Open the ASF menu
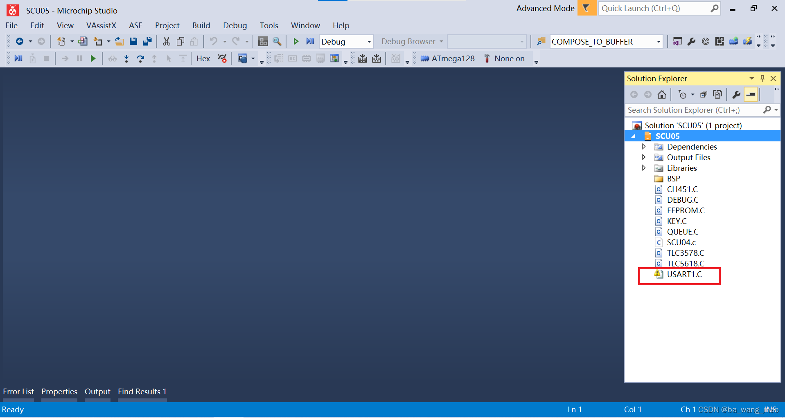The height and width of the screenshot is (418, 785). point(135,25)
